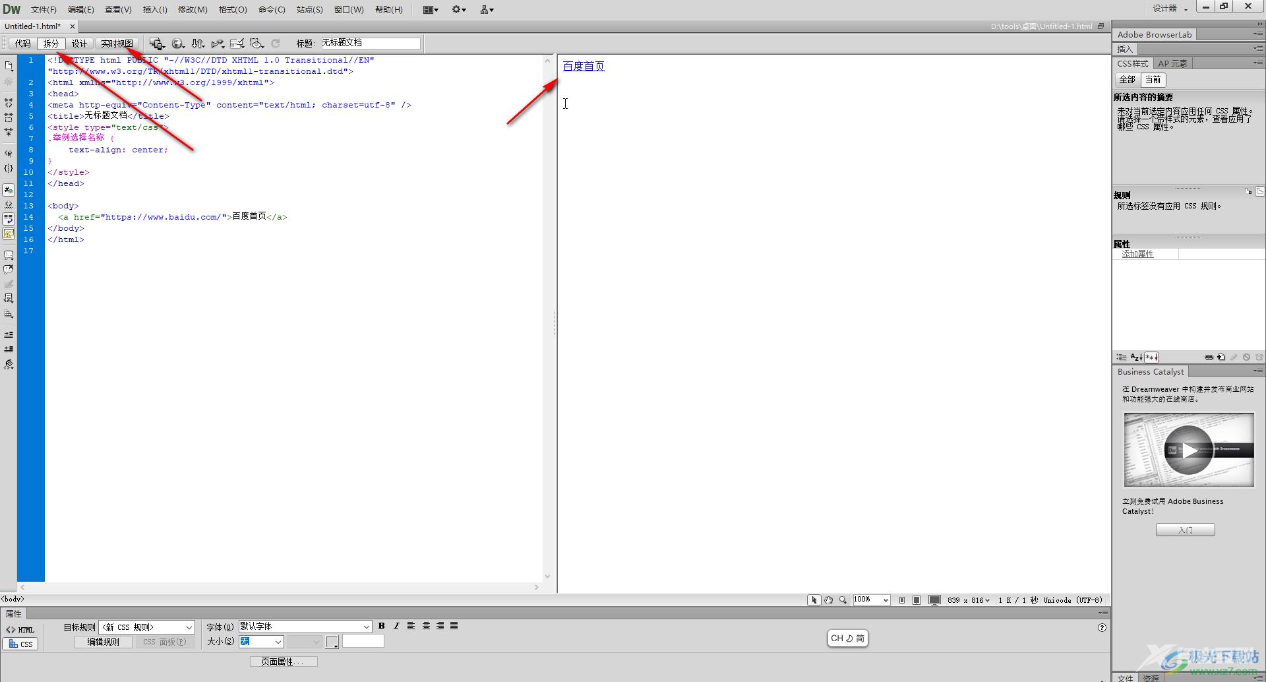Open the 站点(S) menu
This screenshot has height=682, width=1266.
310,10
